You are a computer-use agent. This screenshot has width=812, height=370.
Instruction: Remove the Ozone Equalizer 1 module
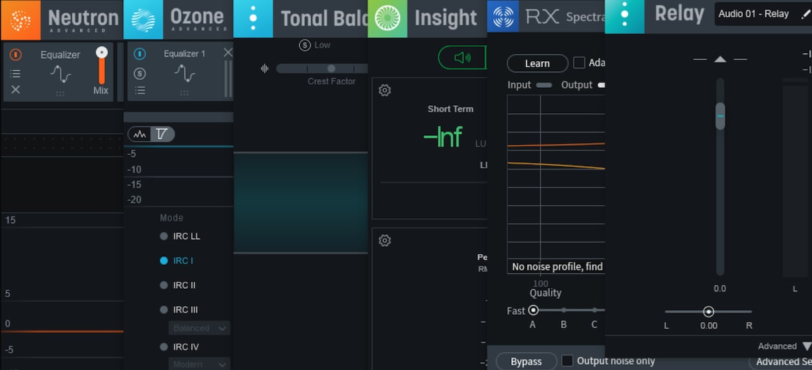[x=228, y=53]
